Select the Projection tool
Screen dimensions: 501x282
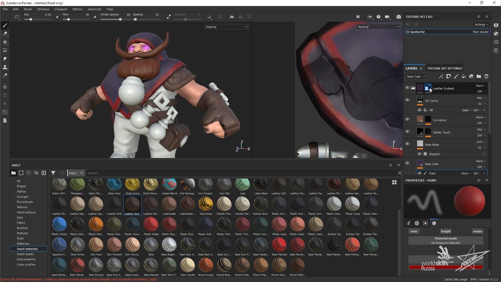(5, 42)
